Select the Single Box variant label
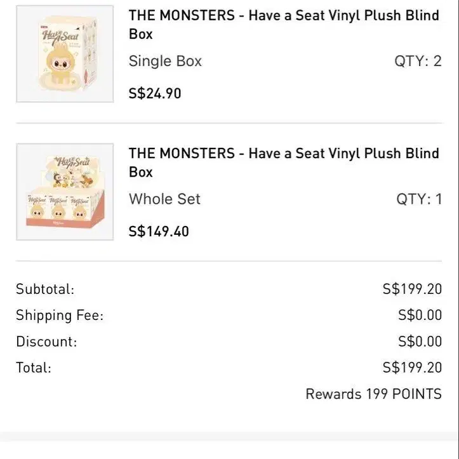The height and width of the screenshot is (459, 459). [x=165, y=61]
